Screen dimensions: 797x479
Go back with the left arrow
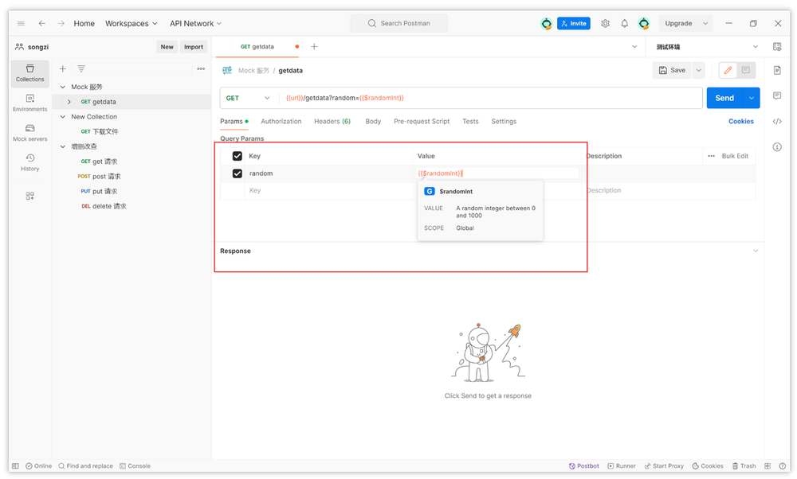[x=41, y=23]
